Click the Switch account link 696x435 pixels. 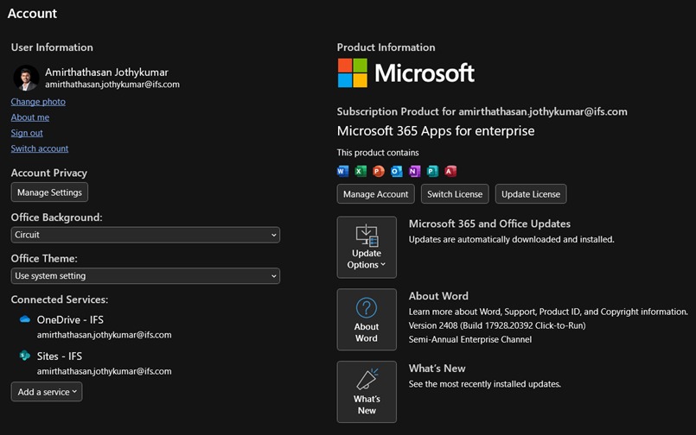point(40,148)
